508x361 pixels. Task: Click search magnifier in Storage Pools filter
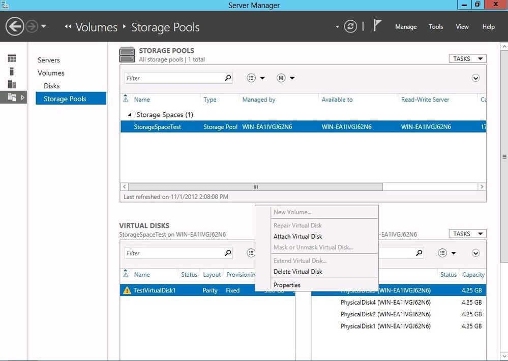tap(228, 78)
